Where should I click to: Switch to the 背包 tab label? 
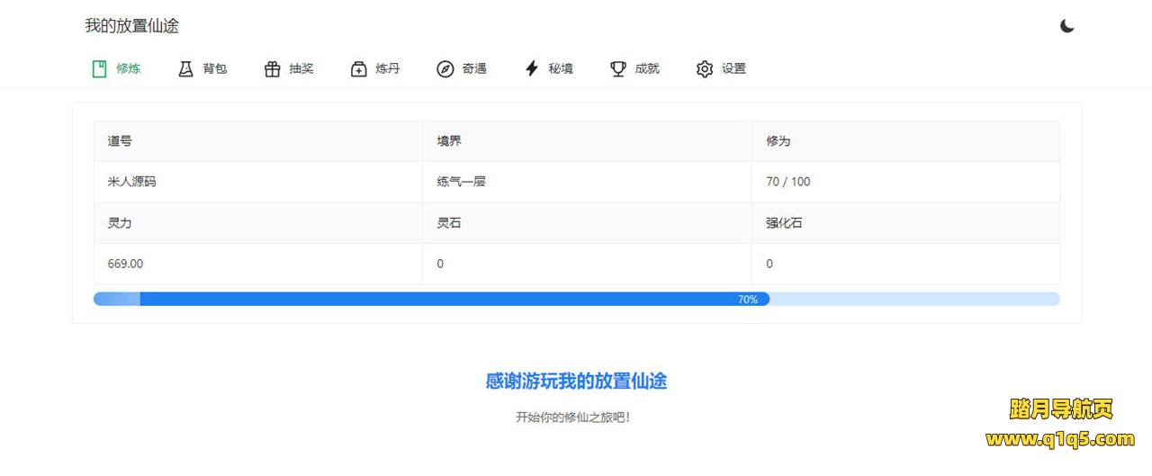point(215,68)
